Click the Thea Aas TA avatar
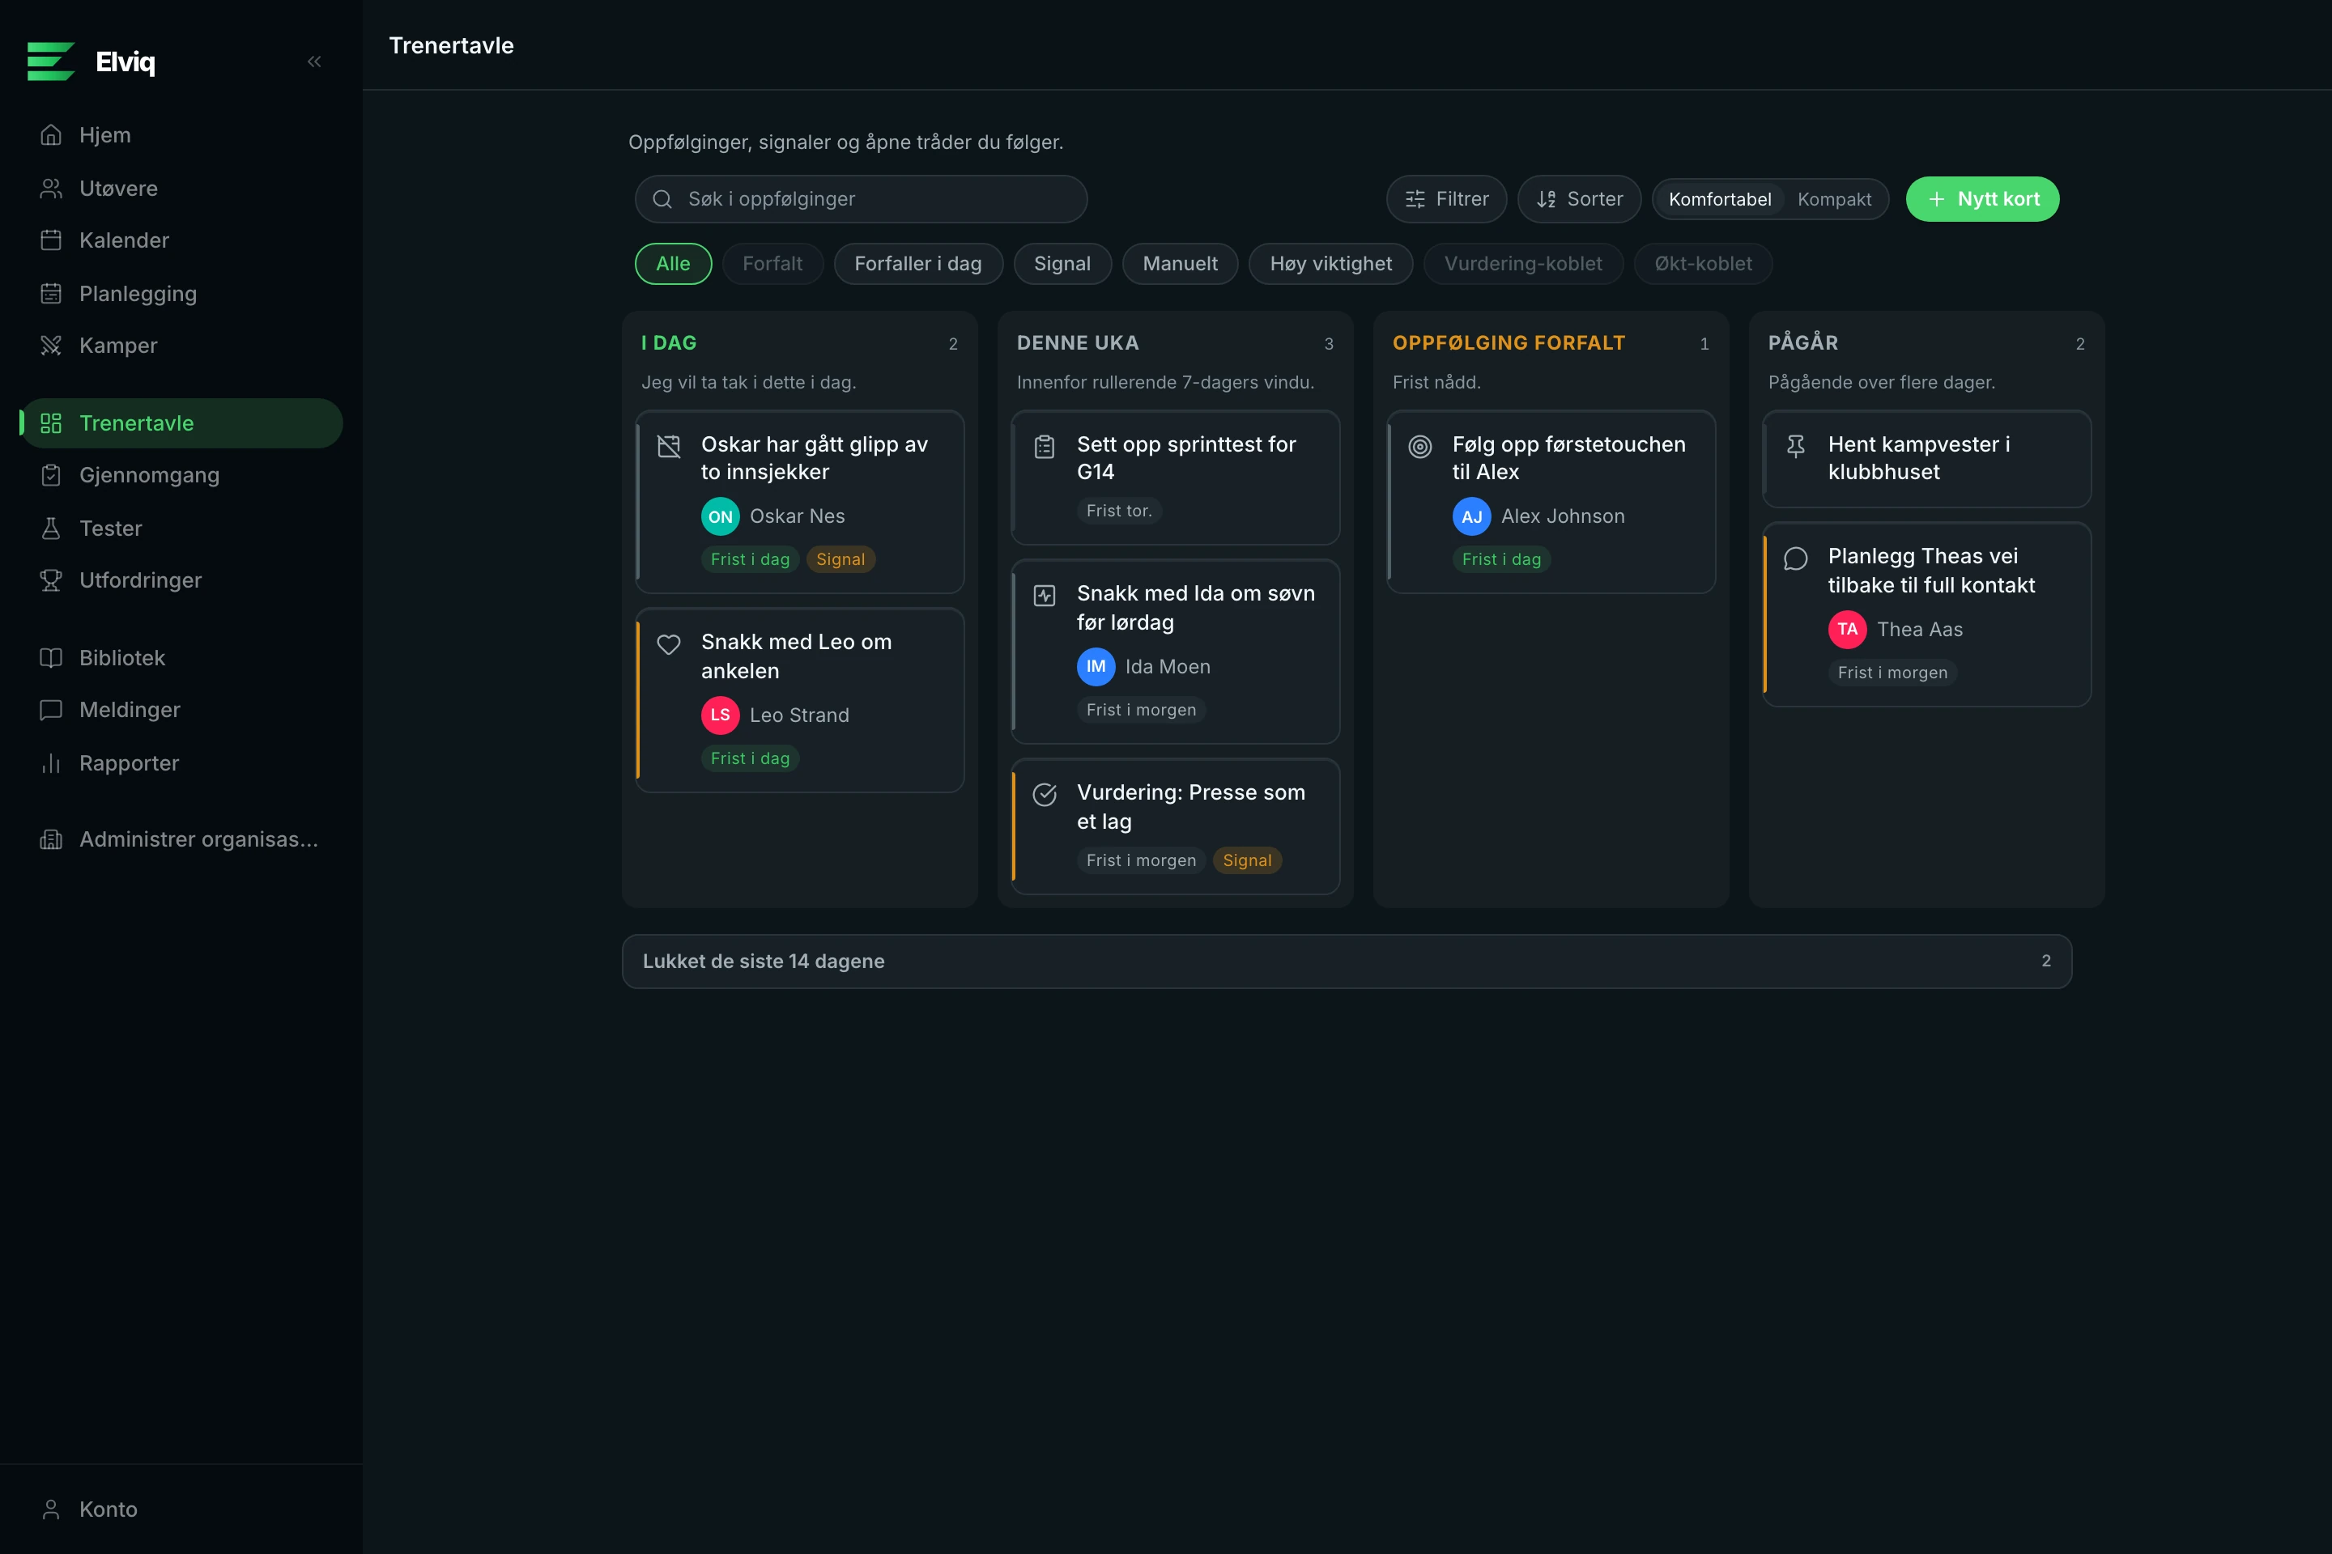Screen dimensions: 2332x1554 pos(1847,630)
